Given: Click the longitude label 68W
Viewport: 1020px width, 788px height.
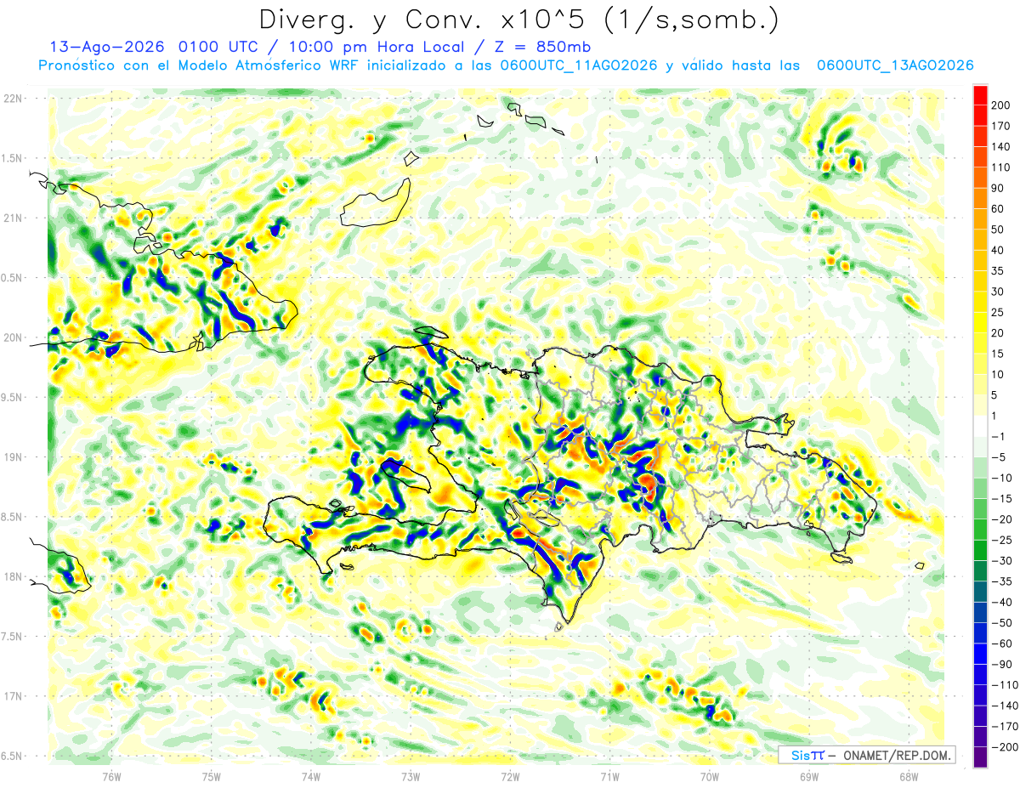Looking at the screenshot, I should 909,776.
